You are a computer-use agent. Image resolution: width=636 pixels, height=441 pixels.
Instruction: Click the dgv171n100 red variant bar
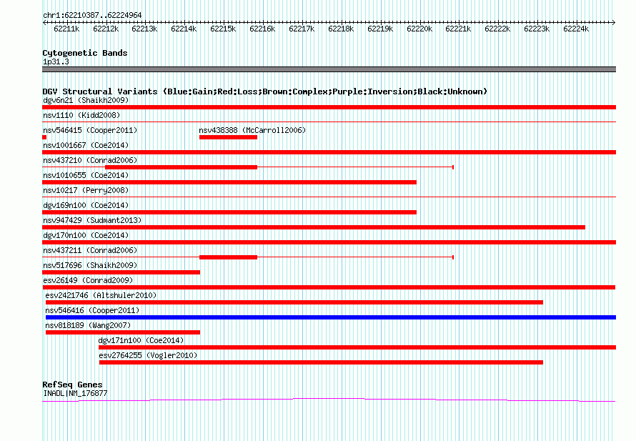click(357, 347)
